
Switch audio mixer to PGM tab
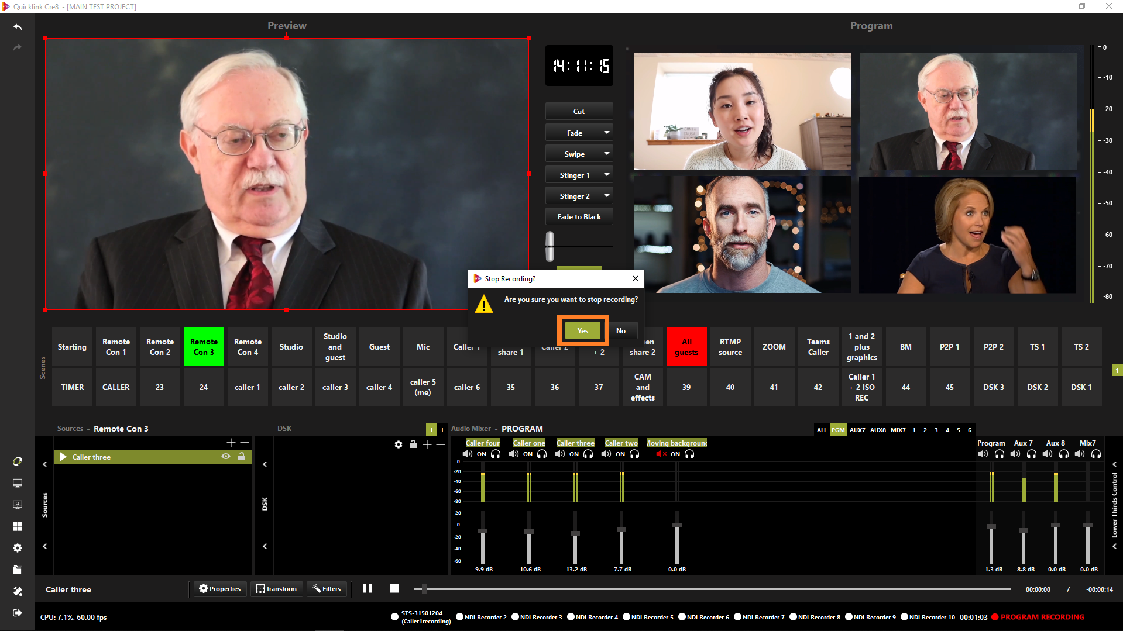(x=838, y=430)
